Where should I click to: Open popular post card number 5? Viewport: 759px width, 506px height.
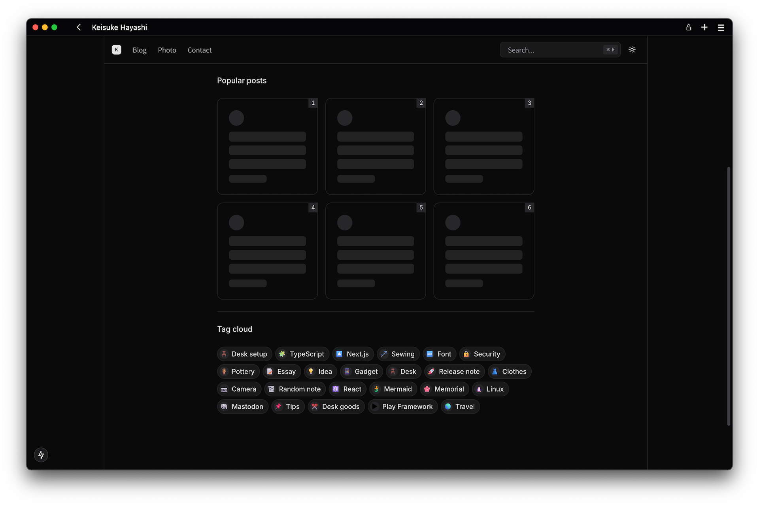(x=375, y=251)
